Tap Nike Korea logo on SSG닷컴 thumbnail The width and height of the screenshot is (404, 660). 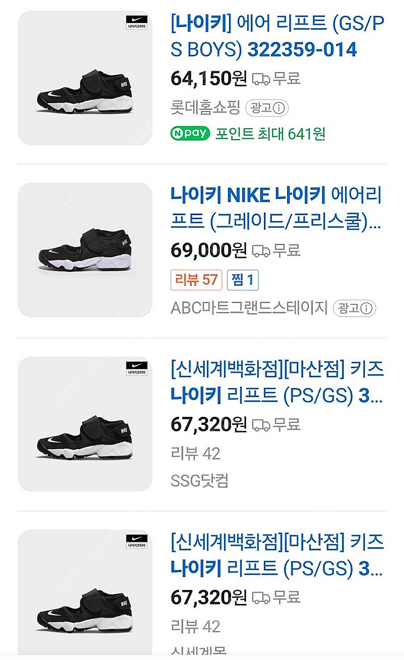tap(137, 368)
